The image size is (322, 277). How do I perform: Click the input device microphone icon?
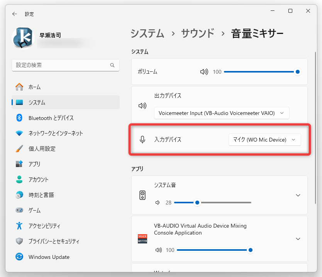click(x=142, y=140)
